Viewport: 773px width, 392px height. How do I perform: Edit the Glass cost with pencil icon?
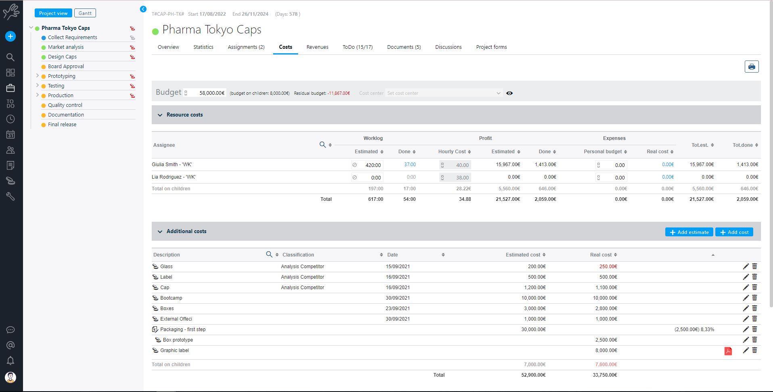(746, 267)
